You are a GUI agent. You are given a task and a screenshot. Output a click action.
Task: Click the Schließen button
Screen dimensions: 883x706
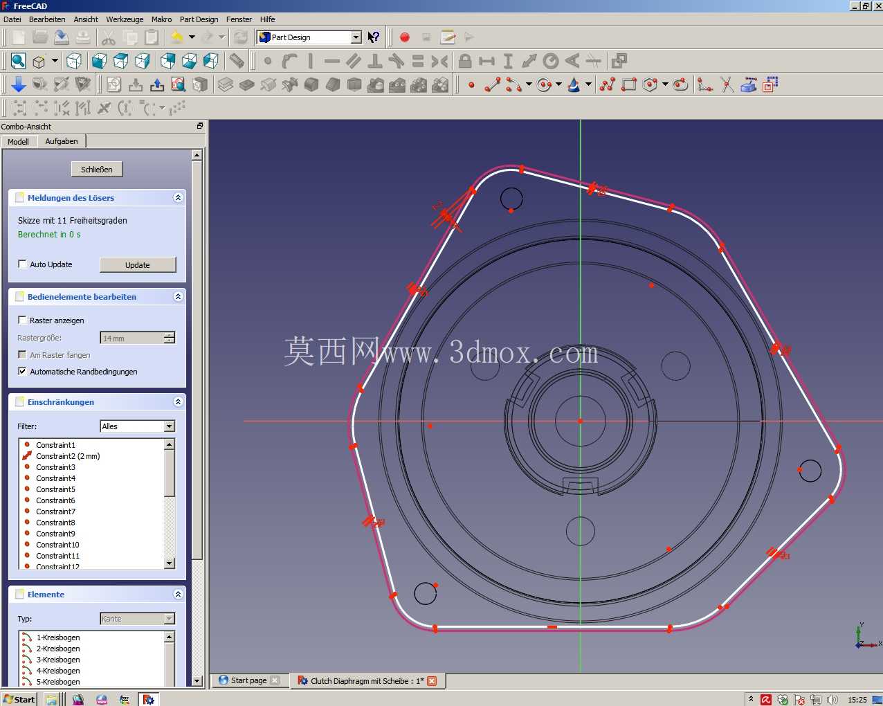click(x=97, y=170)
